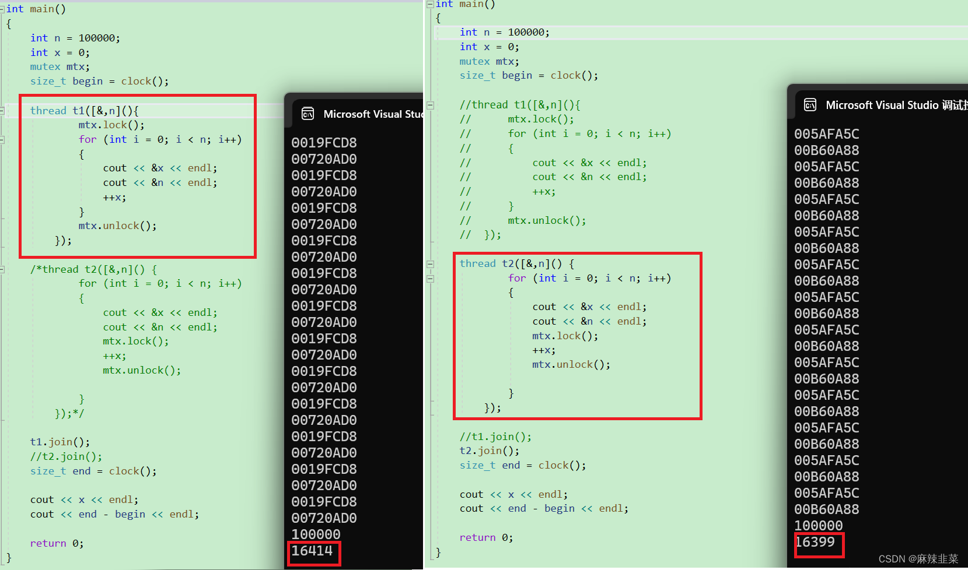Click 't2.join();' in the right editor
968x570 pixels.
coord(490,451)
